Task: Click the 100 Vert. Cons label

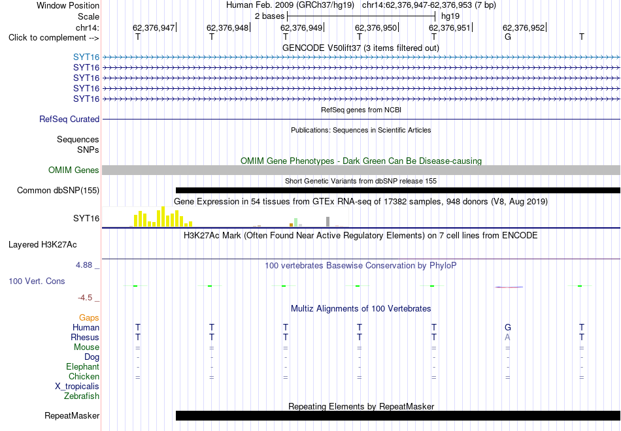Action: pyautogui.click(x=37, y=281)
